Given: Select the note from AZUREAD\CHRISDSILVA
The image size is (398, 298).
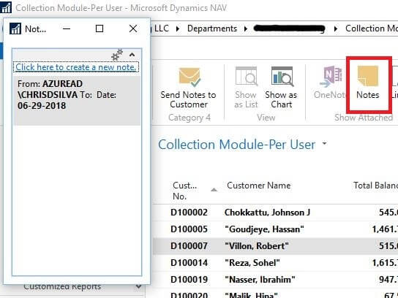Looking at the screenshot, I should tap(77, 100).
